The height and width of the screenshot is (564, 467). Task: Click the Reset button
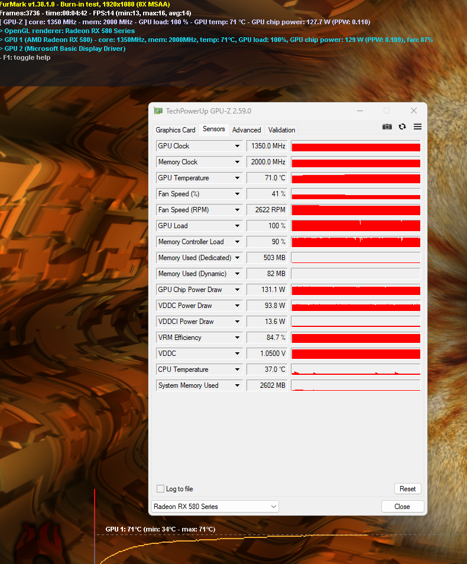click(x=407, y=488)
